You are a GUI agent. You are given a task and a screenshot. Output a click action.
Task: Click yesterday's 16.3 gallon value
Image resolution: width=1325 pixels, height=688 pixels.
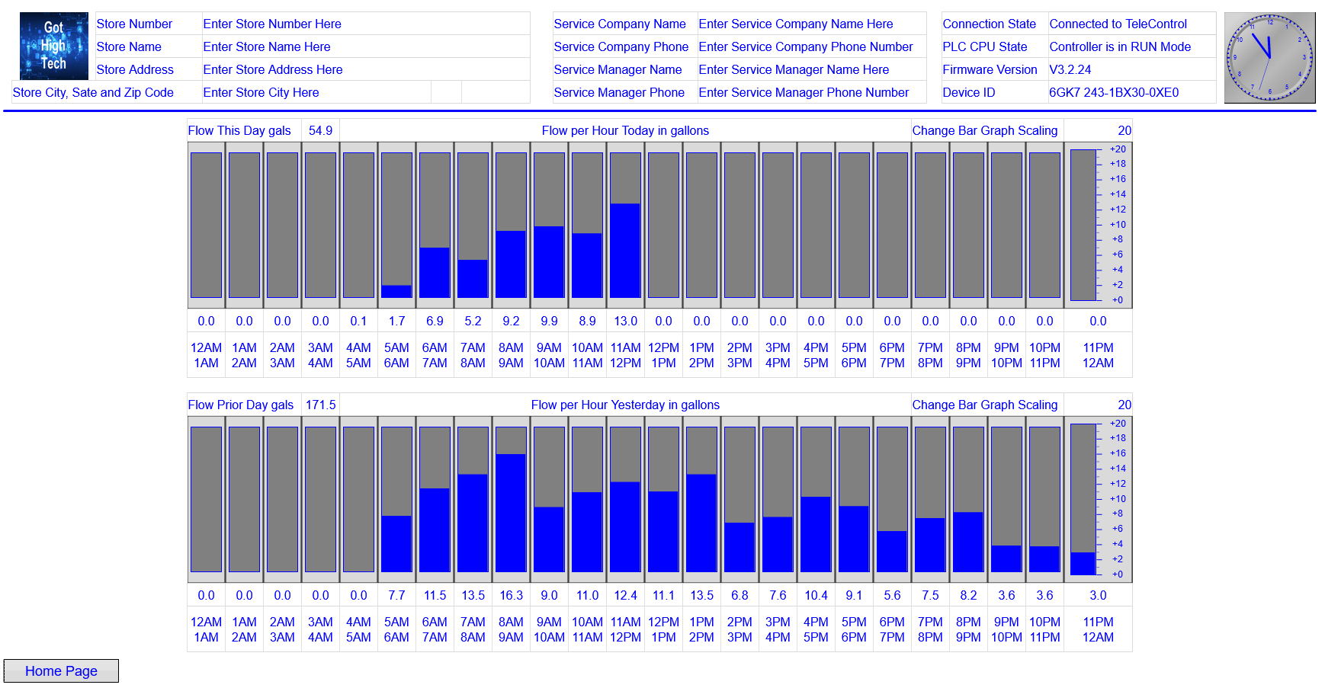coord(511,595)
